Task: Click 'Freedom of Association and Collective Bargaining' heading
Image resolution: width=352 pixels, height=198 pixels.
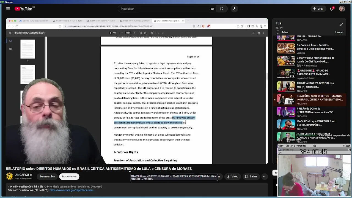Action: pyautogui.click(x=145, y=160)
